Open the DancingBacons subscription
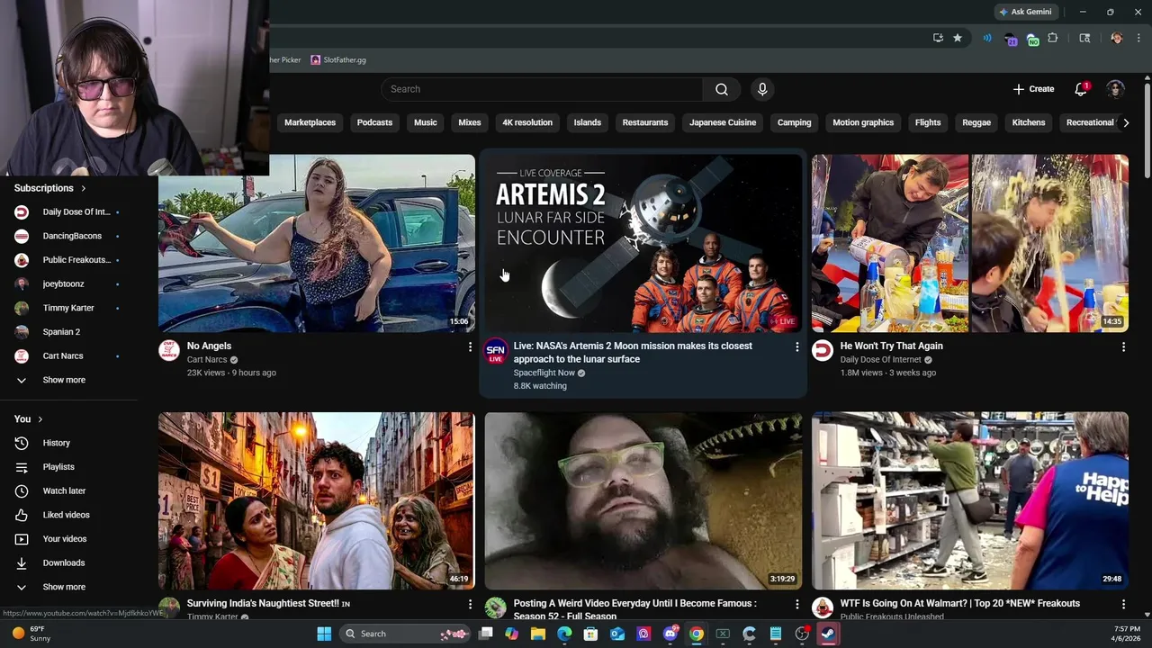This screenshot has width=1152, height=648. (72, 236)
